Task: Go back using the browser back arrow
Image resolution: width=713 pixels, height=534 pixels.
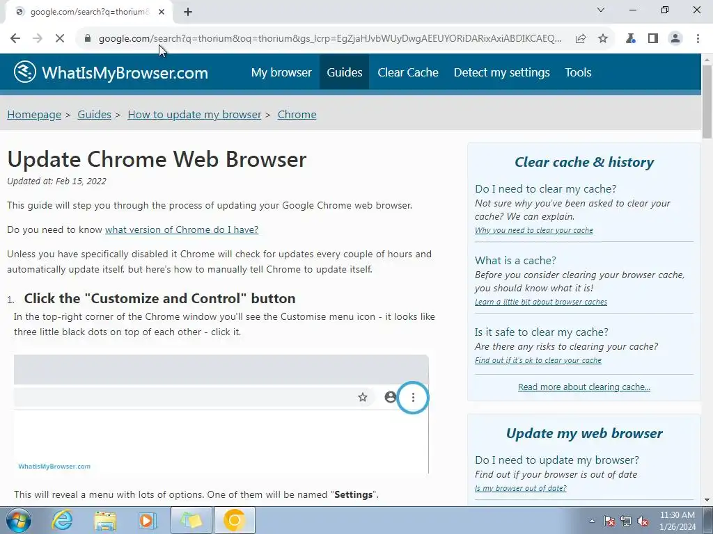Action: click(15, 39)
